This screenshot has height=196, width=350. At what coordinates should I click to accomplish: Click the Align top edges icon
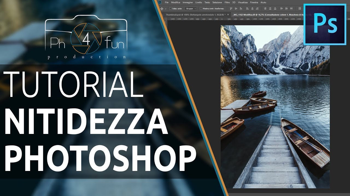coord(231,8)
